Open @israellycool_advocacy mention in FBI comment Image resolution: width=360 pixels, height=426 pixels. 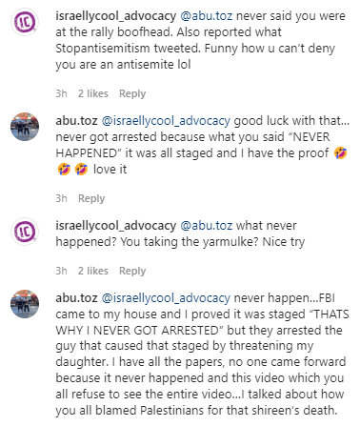coord(166,298)
